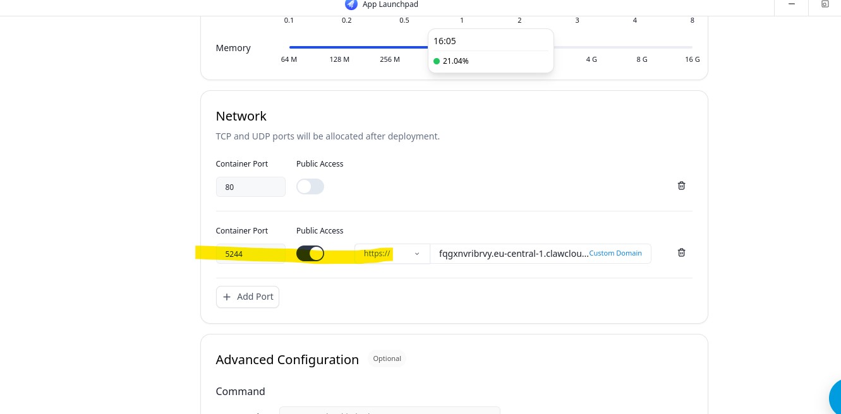Screen dimensions: 841x414
Task: Click the container port 80 field
Action: pos(250,187)
